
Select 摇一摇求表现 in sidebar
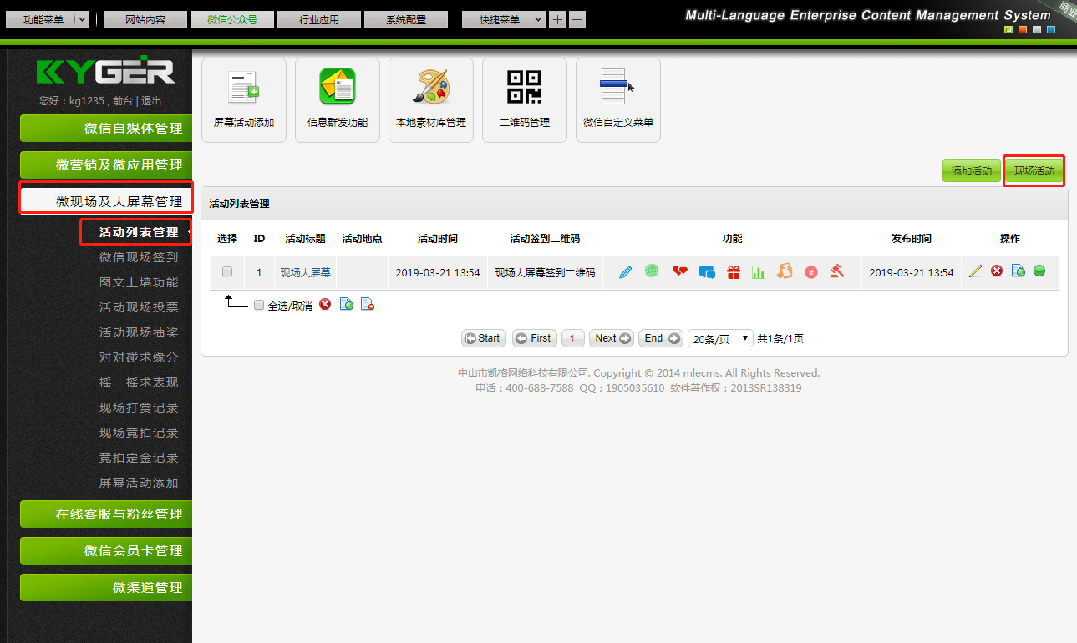tap(139, 382)
